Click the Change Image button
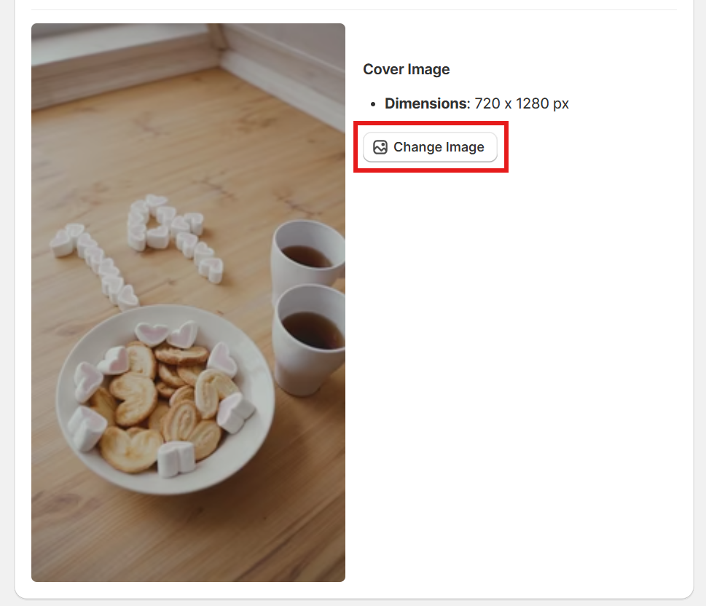 (x=430, y=147)
